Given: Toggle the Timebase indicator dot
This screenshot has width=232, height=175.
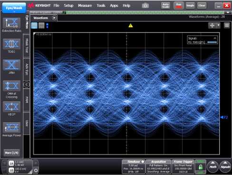Looking at the screenshot, I should tap(143, 162).
